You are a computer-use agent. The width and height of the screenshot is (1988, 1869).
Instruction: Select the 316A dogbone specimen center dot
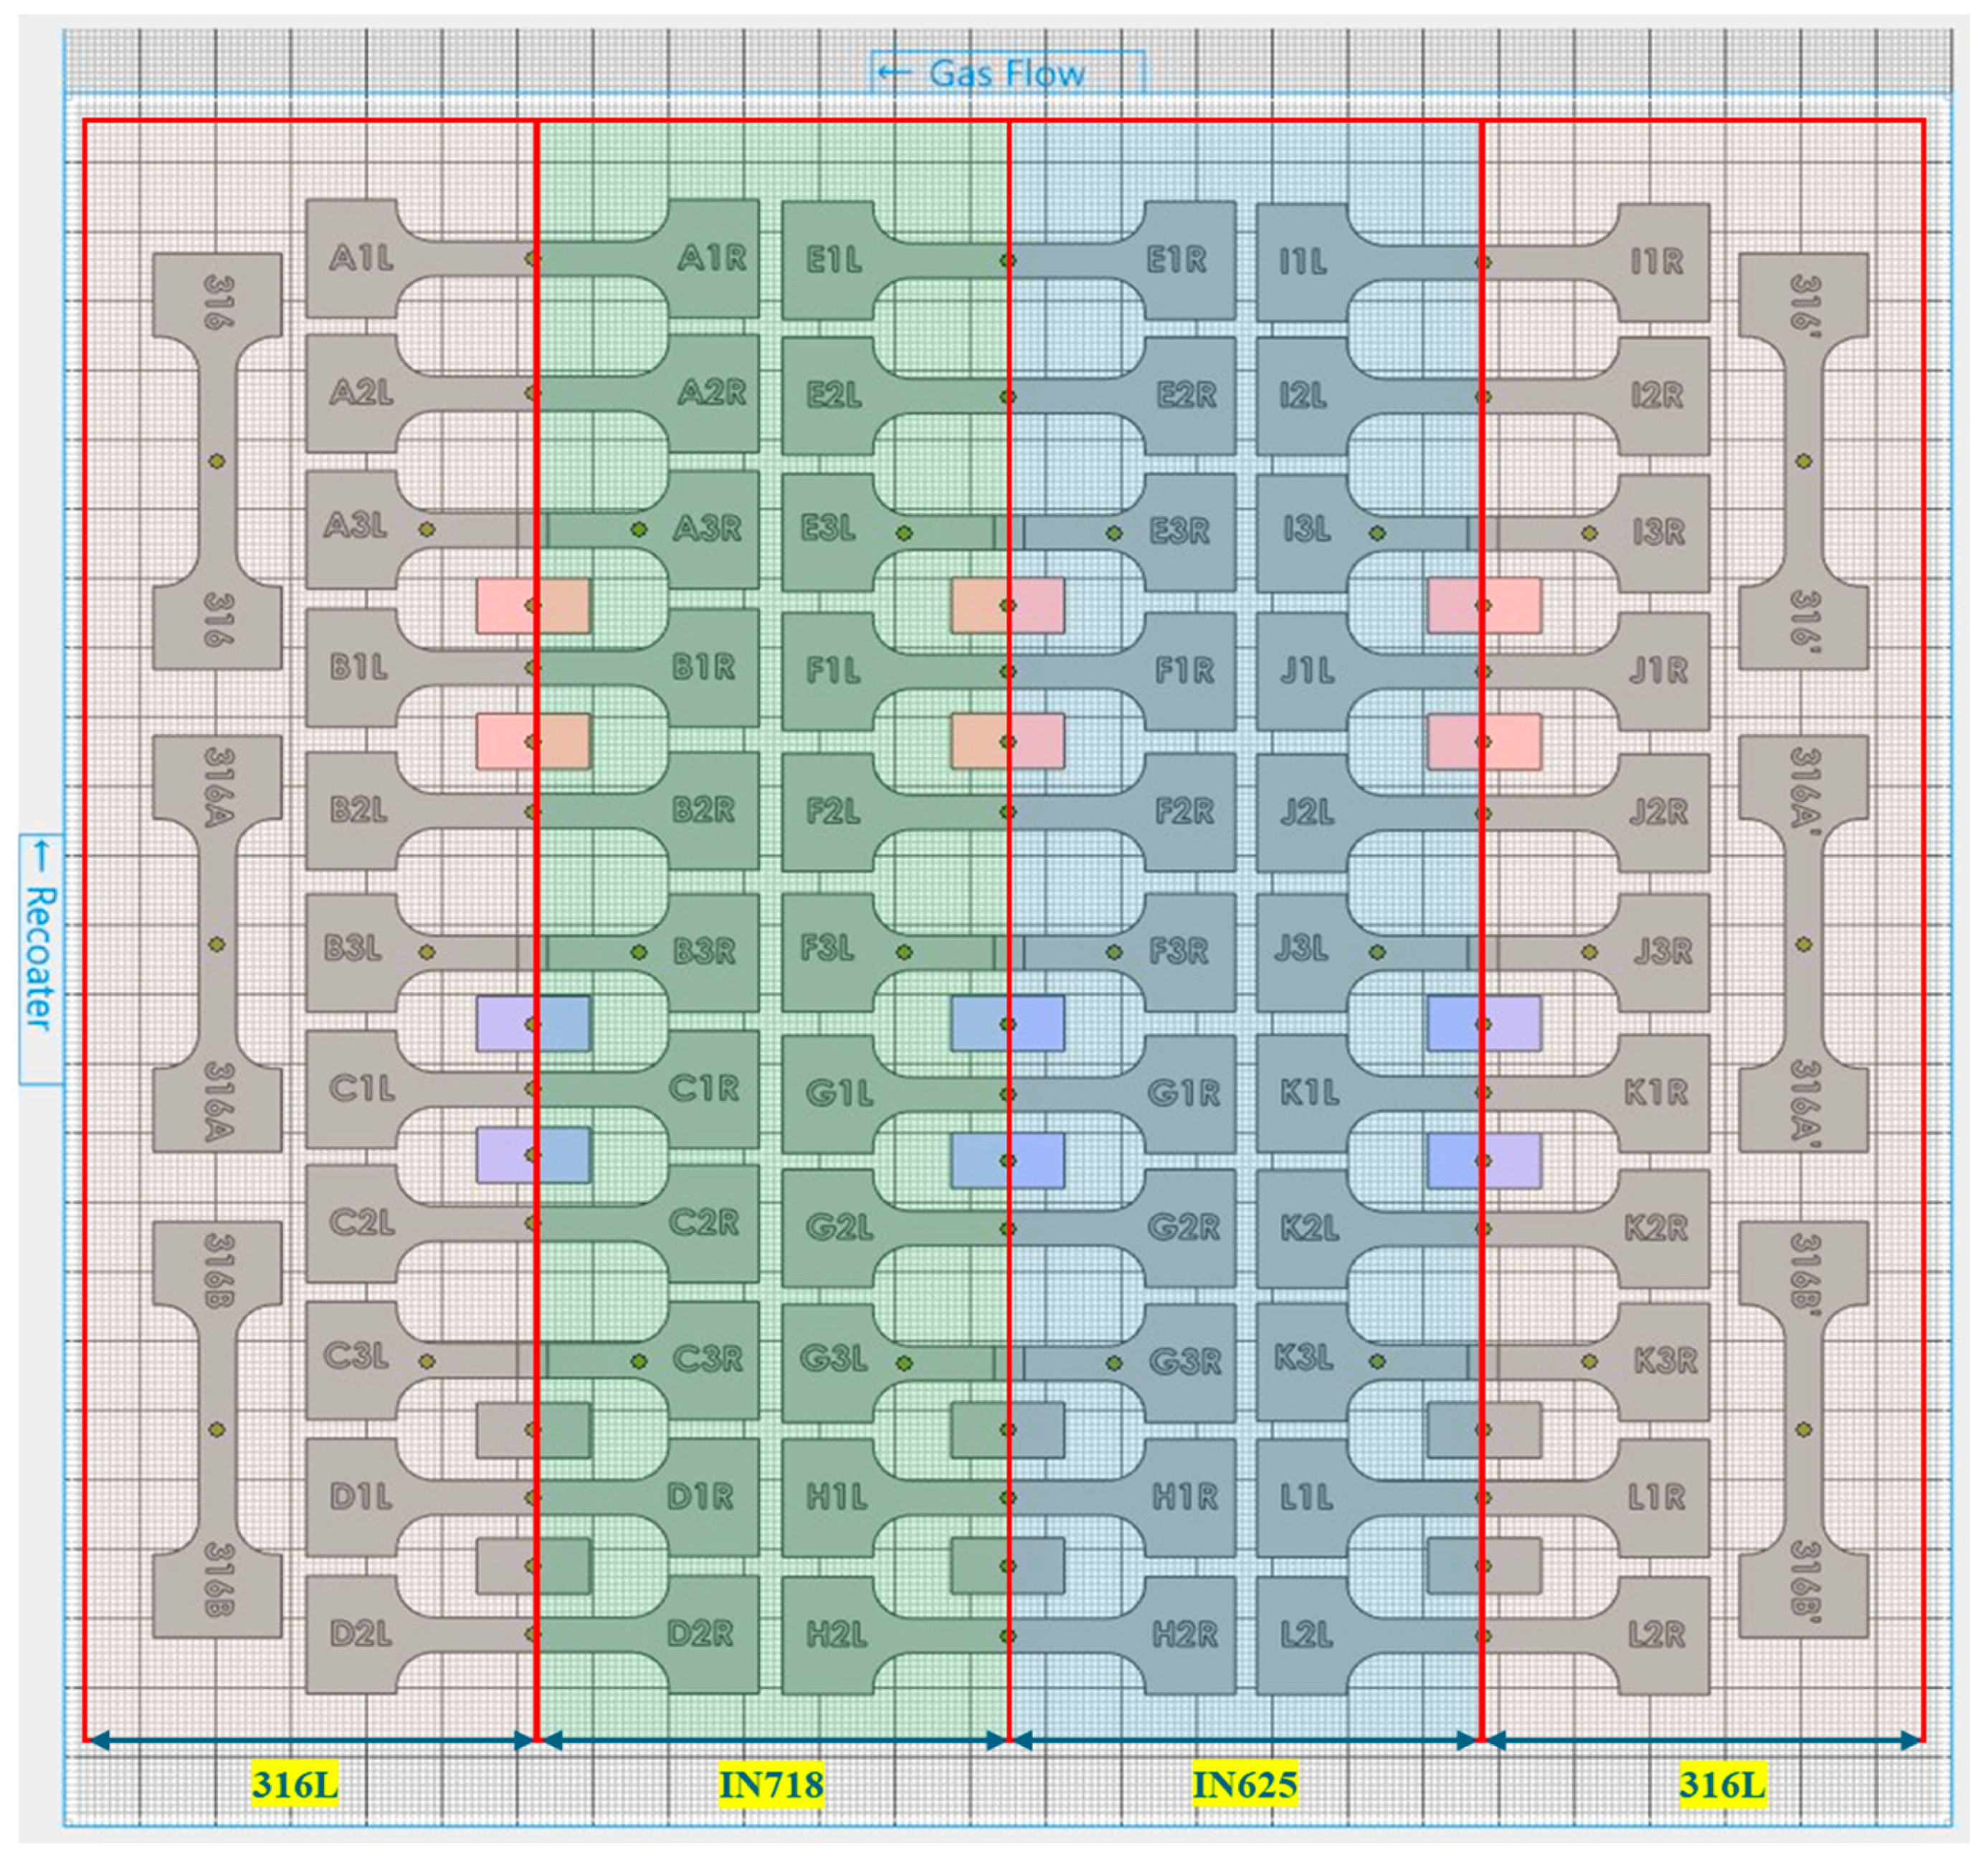click(x=216, y=944)
